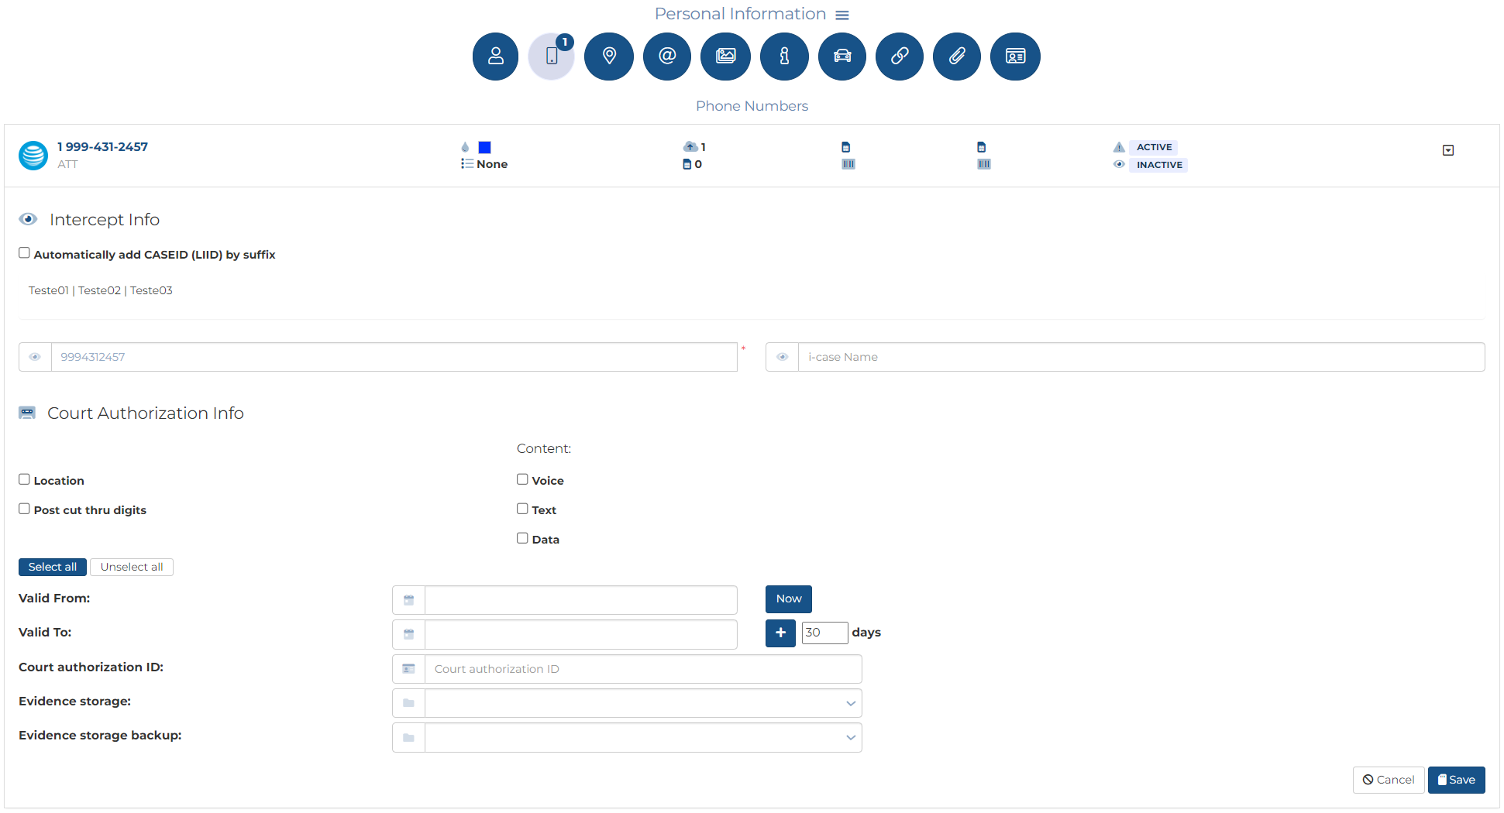The image size is (1504, 813).
Task: Open the email @ icon section
Action: click(666, 57)
